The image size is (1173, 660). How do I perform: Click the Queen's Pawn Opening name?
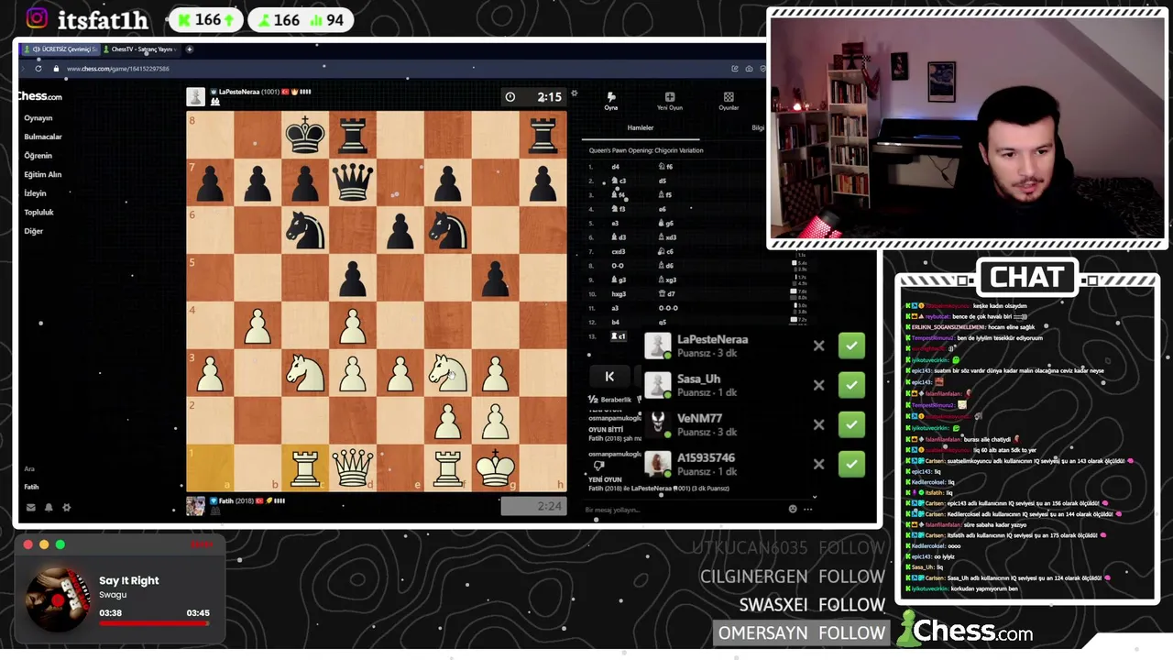(x=646, y=150)
